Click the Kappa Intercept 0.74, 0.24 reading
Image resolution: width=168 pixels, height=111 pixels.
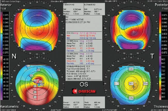coord(79,78)
